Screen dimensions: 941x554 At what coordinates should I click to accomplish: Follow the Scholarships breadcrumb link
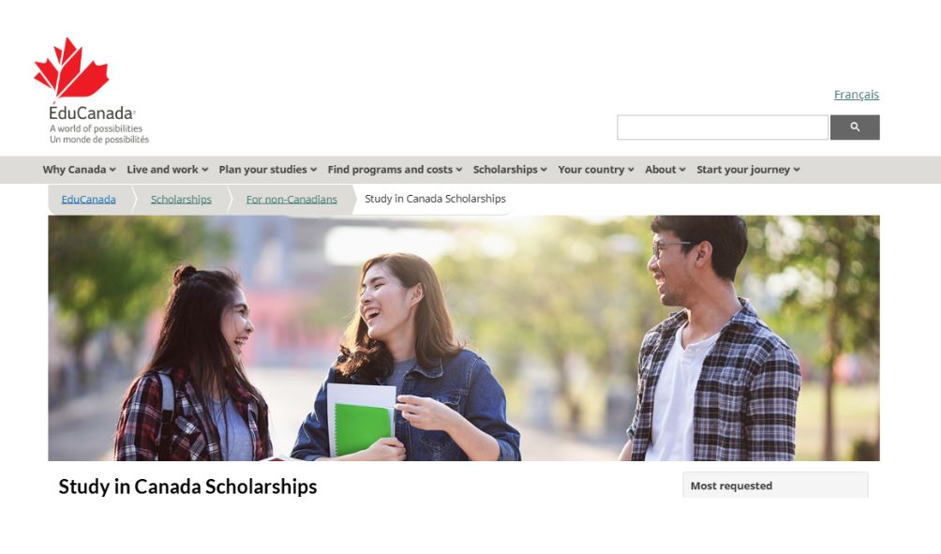click(x=181, y=200)
